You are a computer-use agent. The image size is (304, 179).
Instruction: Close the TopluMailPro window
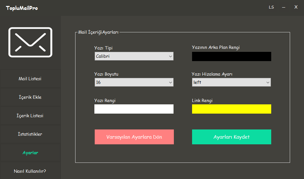click(x=296, y=7)
